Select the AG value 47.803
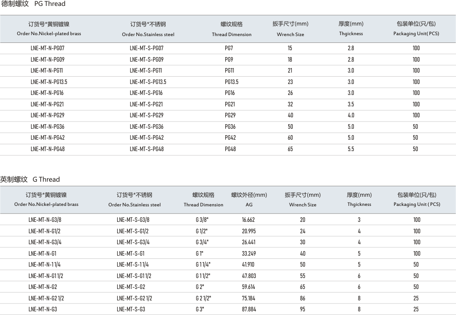 pyautogui.click(x=248, y=276)
